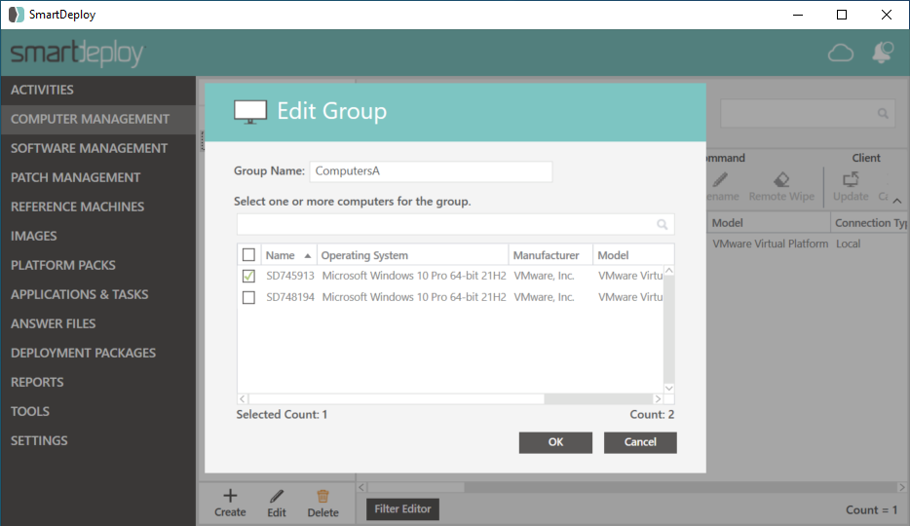Click the background window search field
Viewport: 910px width, 526px height.
click(x=808, y=114)
